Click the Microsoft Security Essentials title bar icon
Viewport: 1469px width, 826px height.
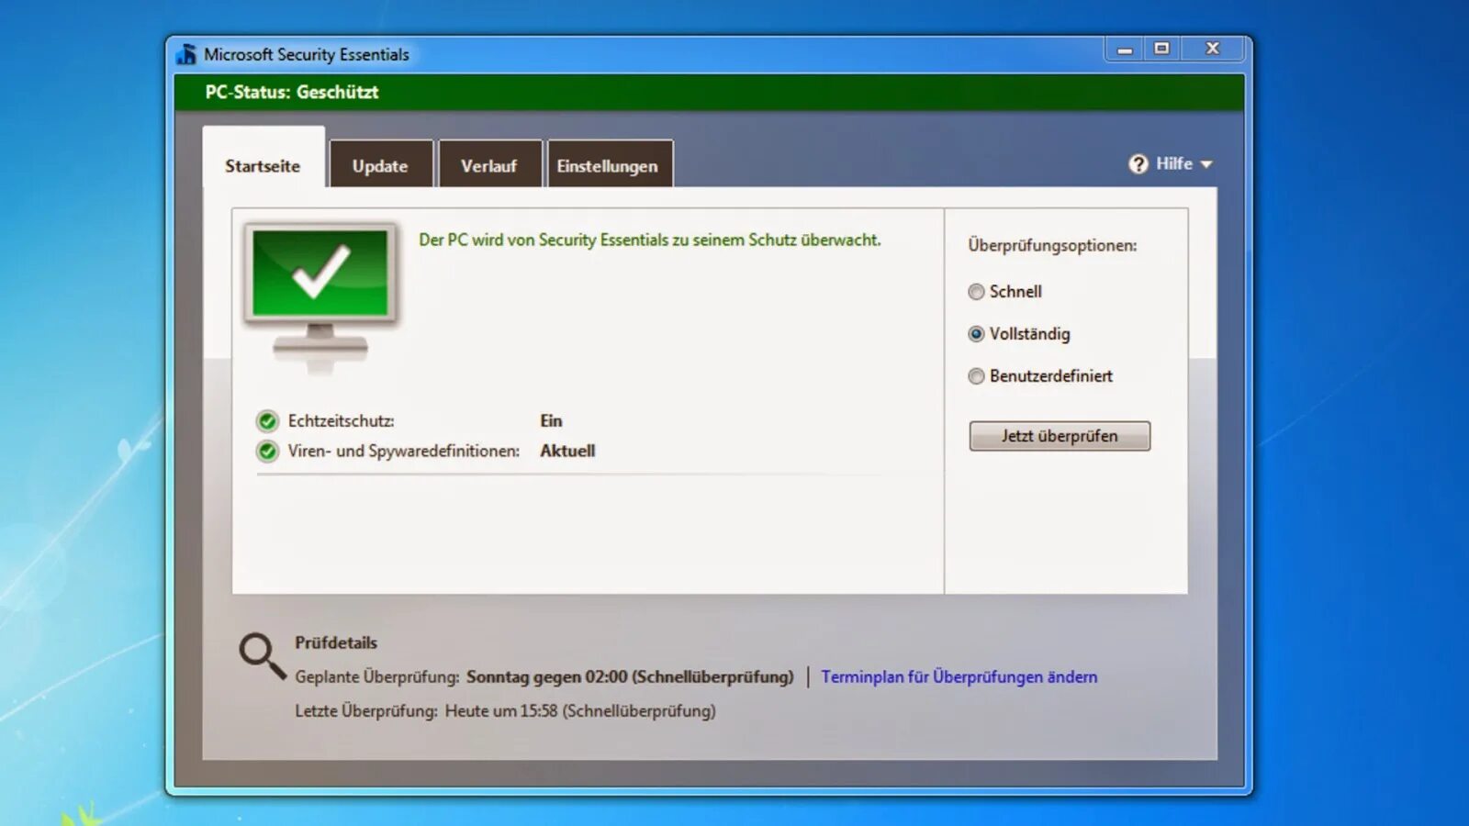click(186, 54)
